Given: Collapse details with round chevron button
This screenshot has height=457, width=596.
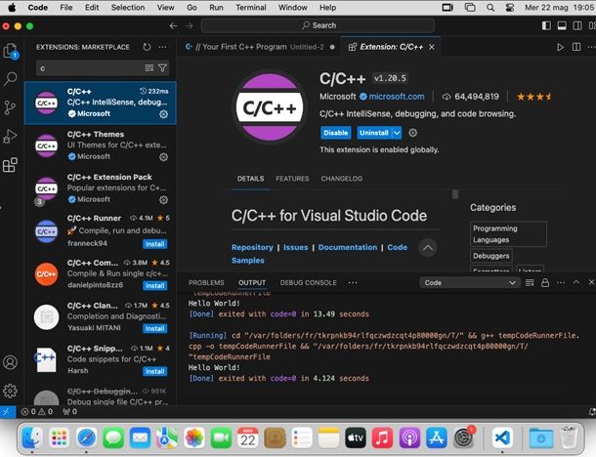Looking at the screenshot, I should click(428, 248).
